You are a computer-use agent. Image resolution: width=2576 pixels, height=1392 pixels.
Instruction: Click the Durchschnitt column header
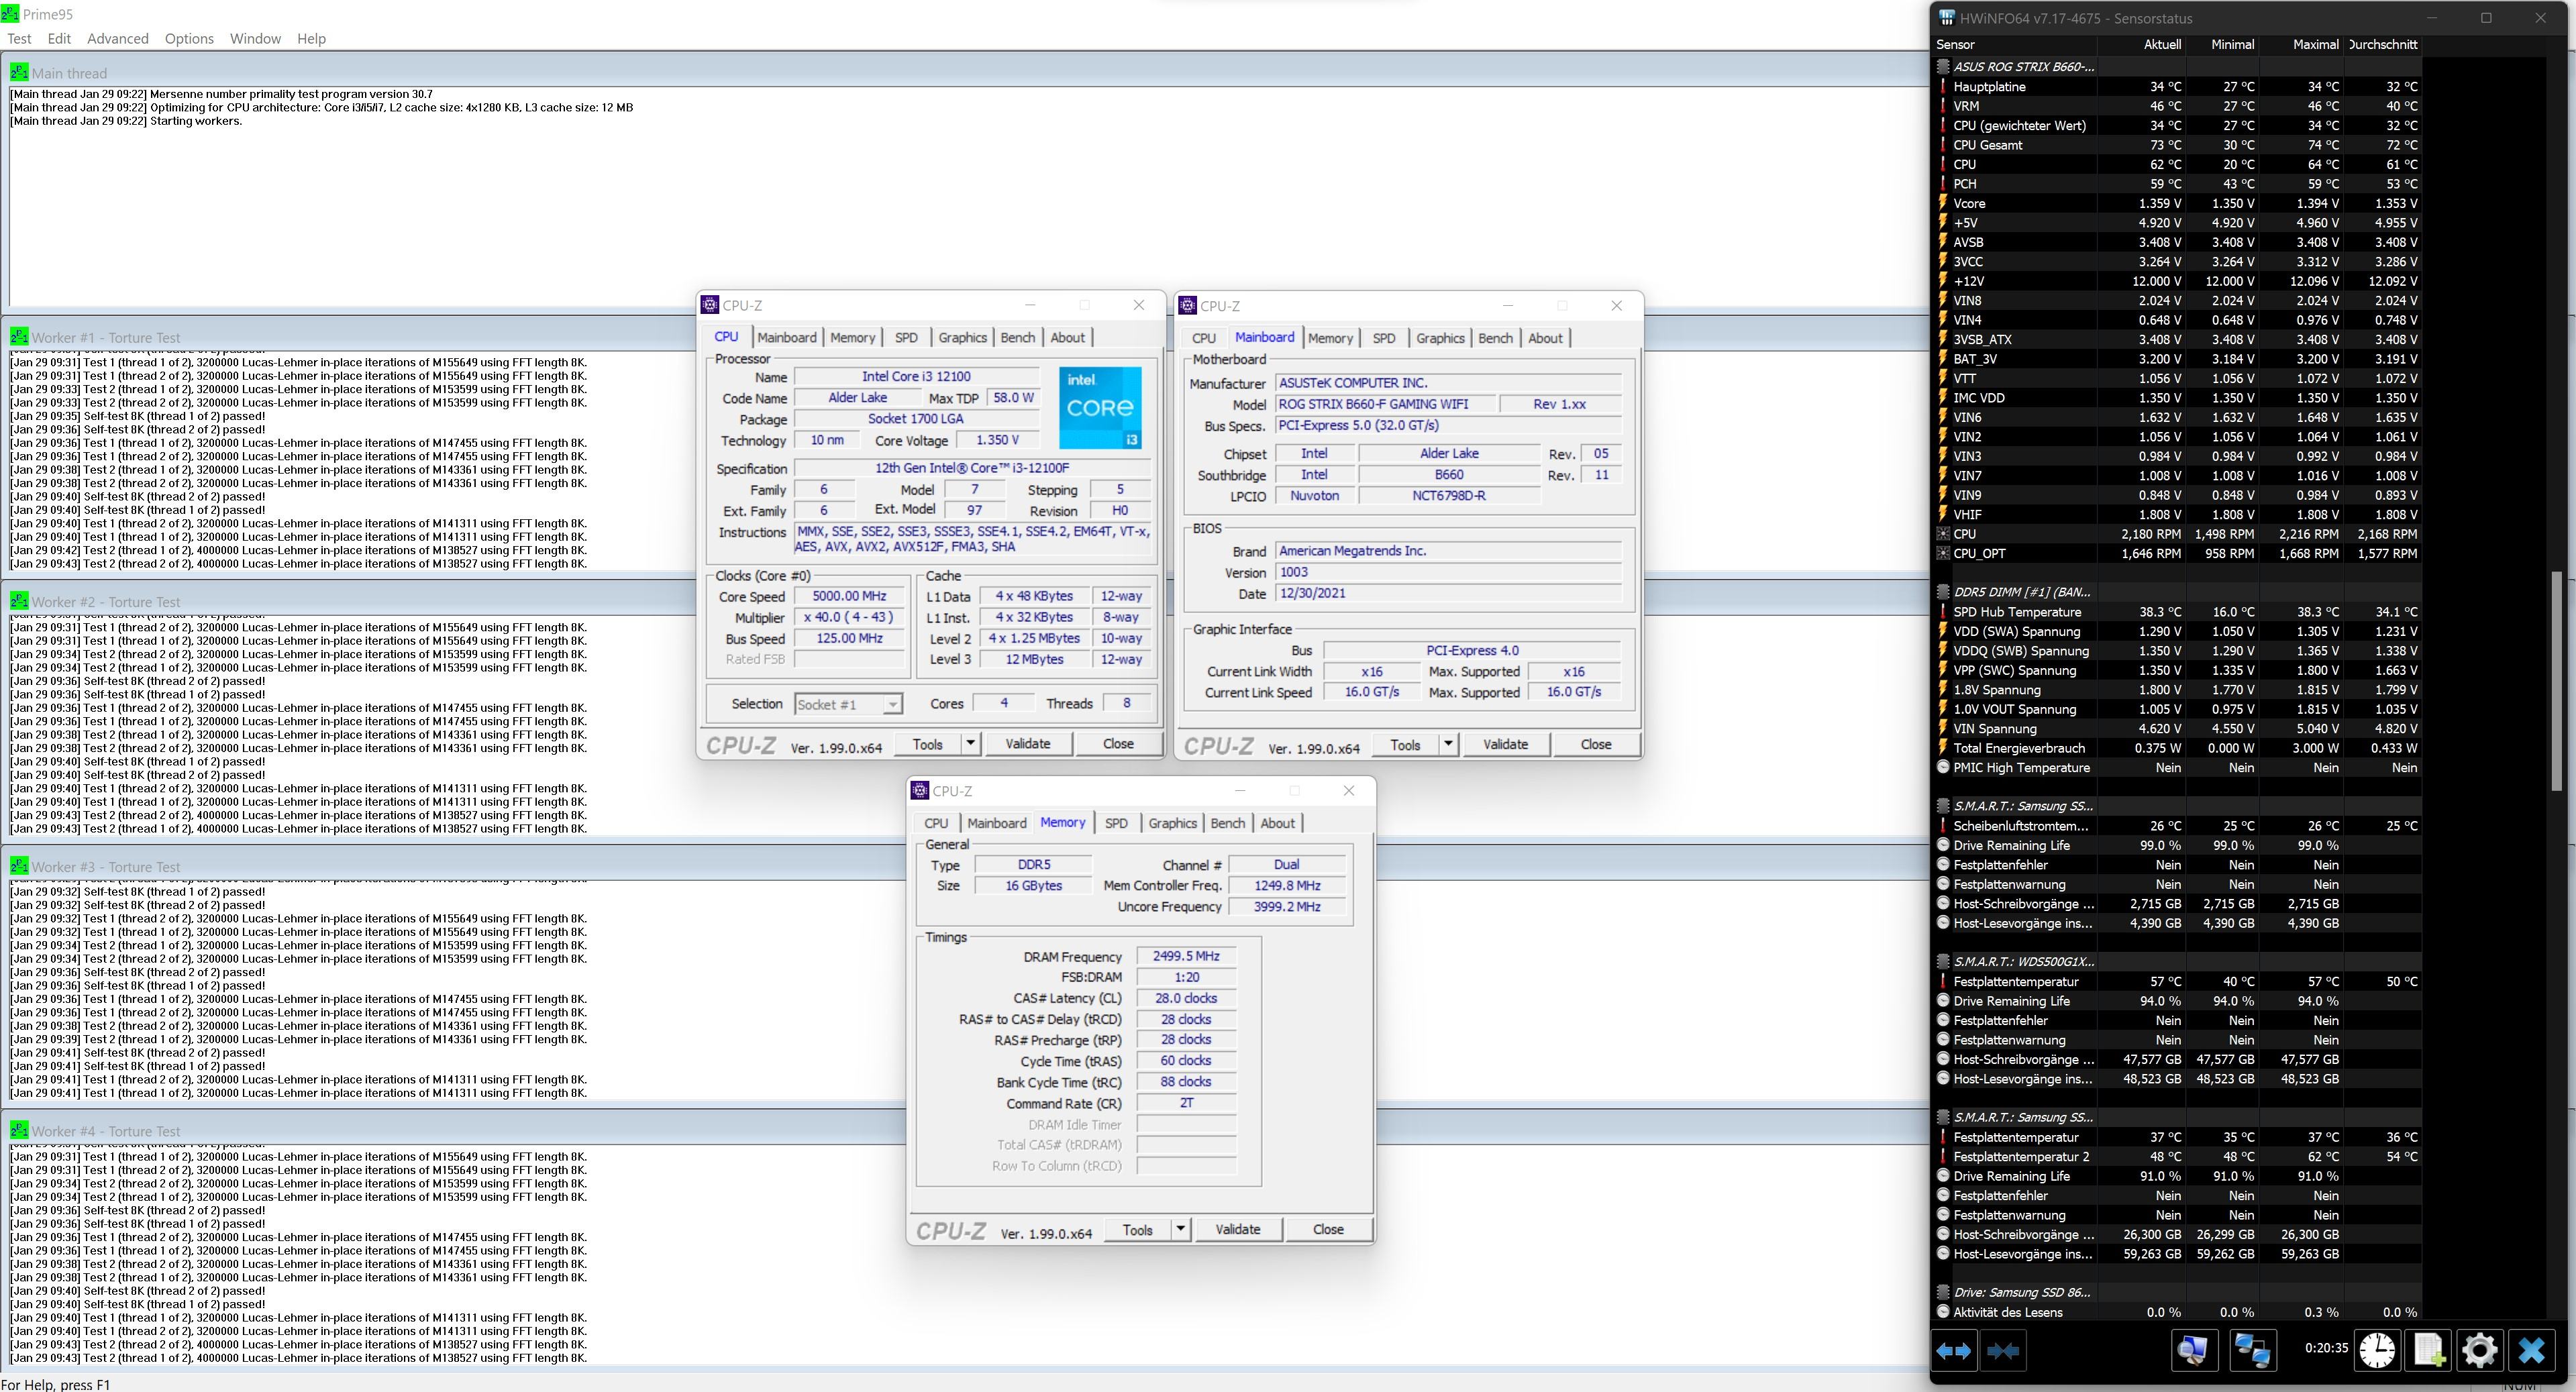coord(2382,44)
